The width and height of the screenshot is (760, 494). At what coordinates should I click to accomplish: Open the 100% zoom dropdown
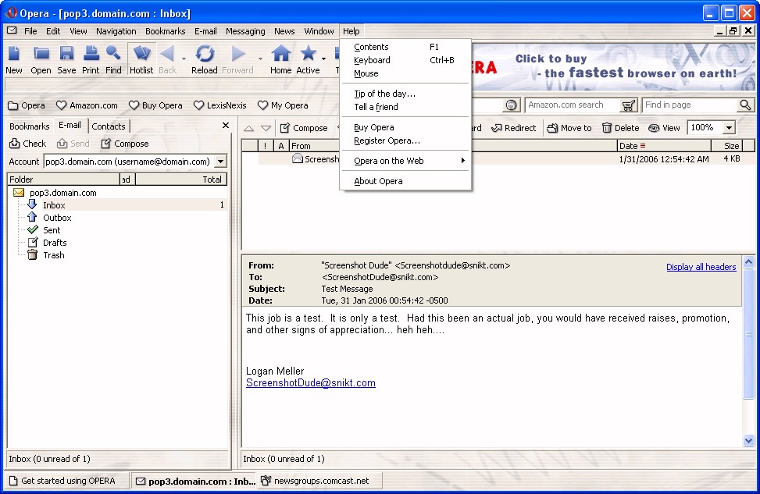(729, 128)
